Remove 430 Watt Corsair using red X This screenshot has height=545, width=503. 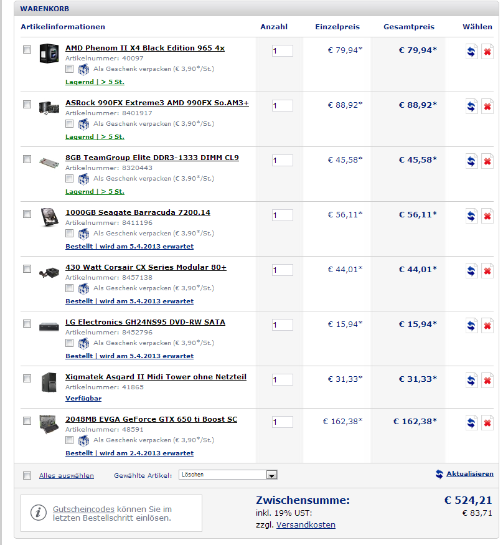(487, 271)
